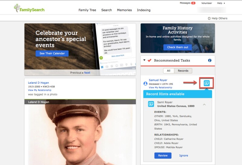Click the Recommended Tasks info icon
242x165 pixels.
point(210,60)
